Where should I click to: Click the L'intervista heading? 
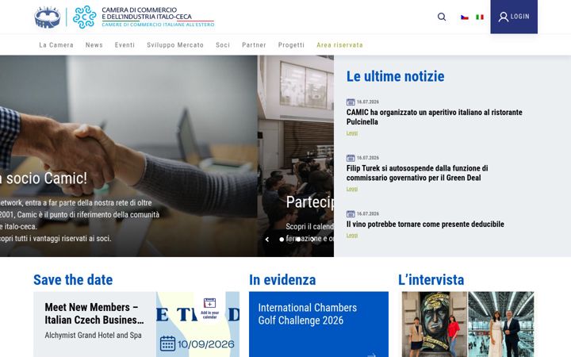point(431,280)
